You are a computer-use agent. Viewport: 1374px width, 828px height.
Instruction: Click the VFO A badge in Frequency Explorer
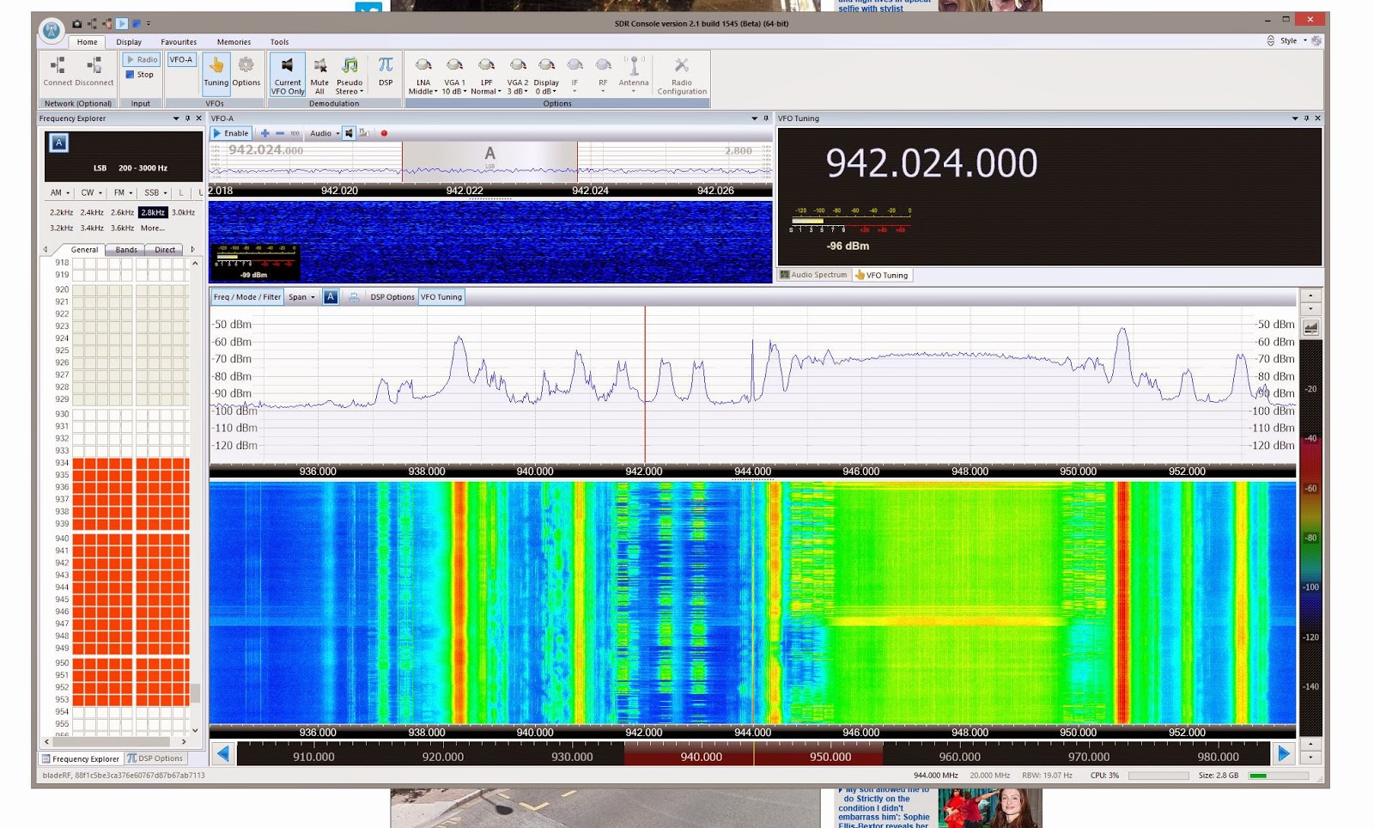pos(59,143)
